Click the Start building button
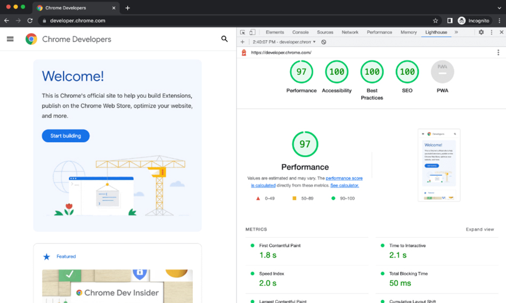This screenshot has height=303, width=506. pos(66,136)
